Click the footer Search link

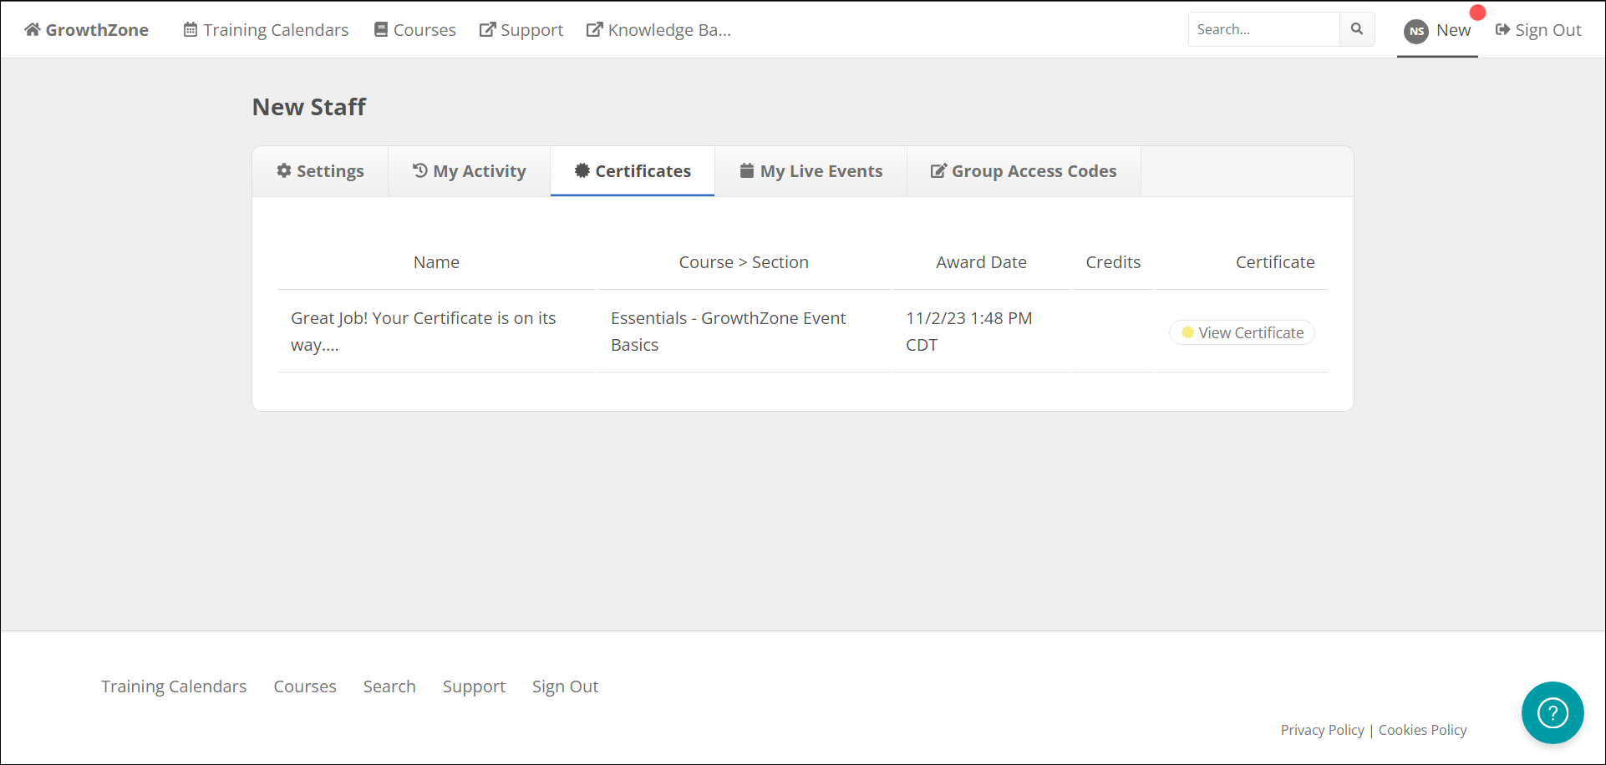(389, 686)
